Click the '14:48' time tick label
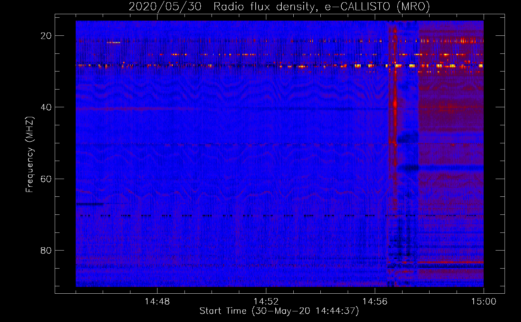 click(157, 302)
